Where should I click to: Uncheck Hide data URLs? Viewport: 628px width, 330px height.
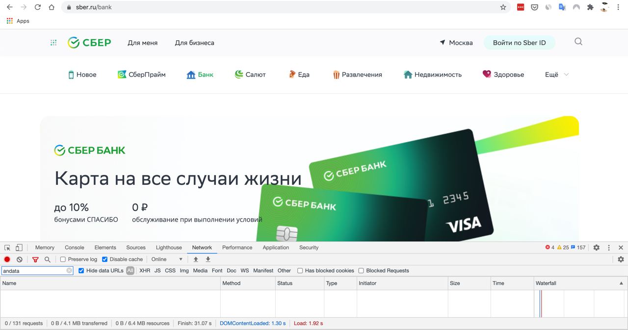tap(81, 271)
